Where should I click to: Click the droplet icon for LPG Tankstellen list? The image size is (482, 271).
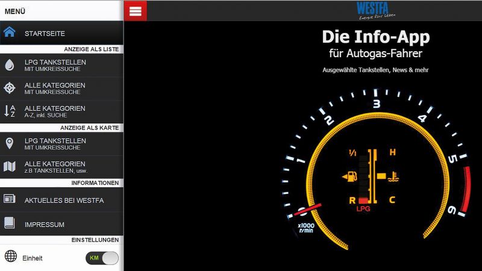click(x=10, y=65)
